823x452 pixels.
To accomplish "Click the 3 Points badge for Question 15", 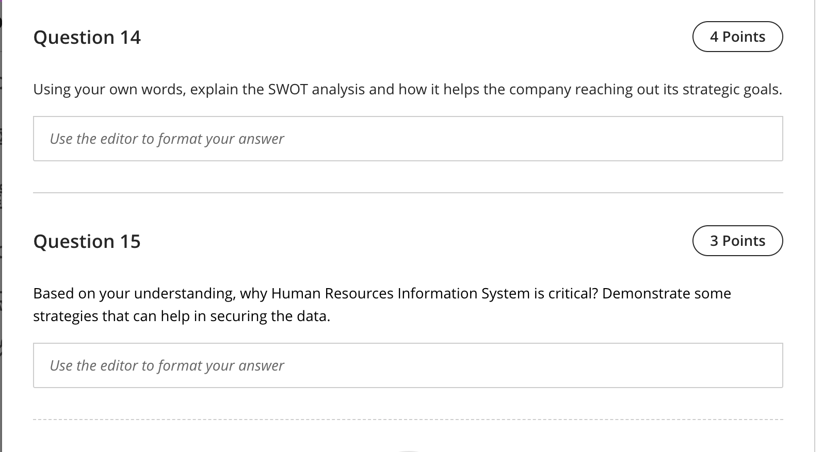I will 737,241.
